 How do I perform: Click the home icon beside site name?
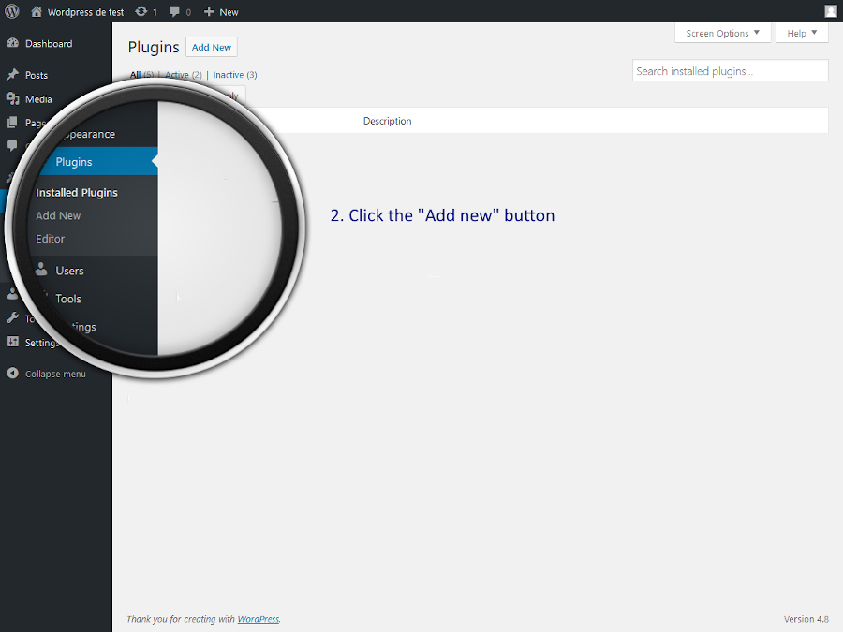tap(37, 12)
